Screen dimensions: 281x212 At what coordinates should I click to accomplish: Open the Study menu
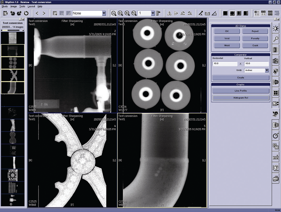pyautogui.click(x=5, y=6)
